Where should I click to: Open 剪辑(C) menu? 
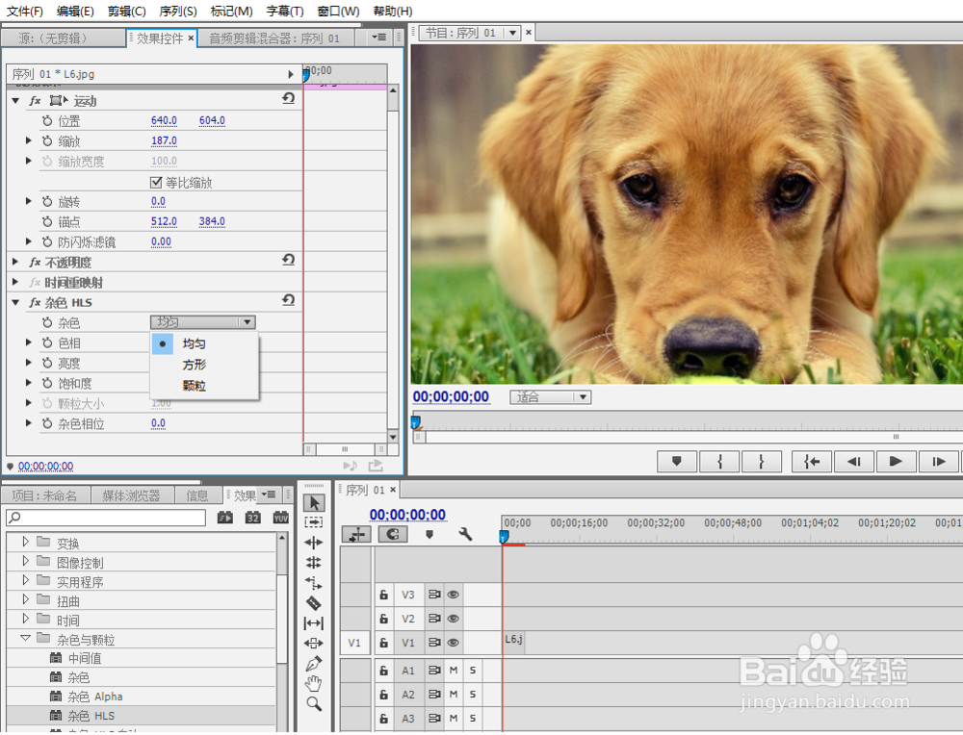click(x=126, y=11)
